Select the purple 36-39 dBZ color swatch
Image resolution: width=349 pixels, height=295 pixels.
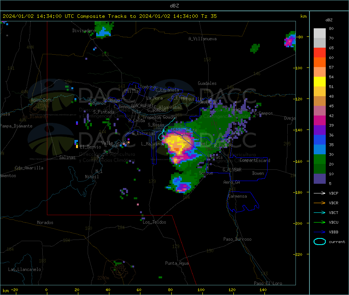tap(320, 130)
